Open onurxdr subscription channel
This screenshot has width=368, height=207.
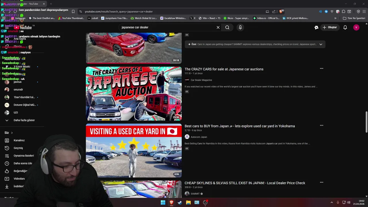18,89
